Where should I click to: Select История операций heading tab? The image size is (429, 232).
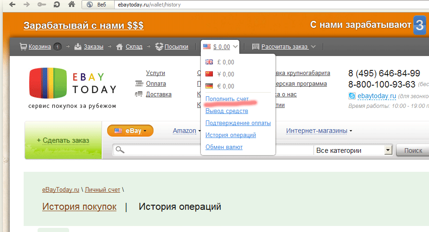(180, 207)
